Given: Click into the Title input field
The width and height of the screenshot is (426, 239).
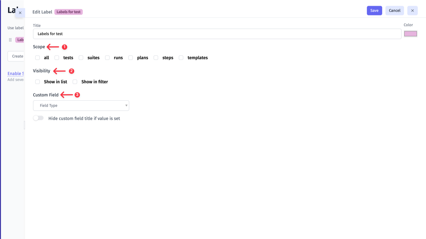Looking at the screenshot, I should (x=217, y=34).
